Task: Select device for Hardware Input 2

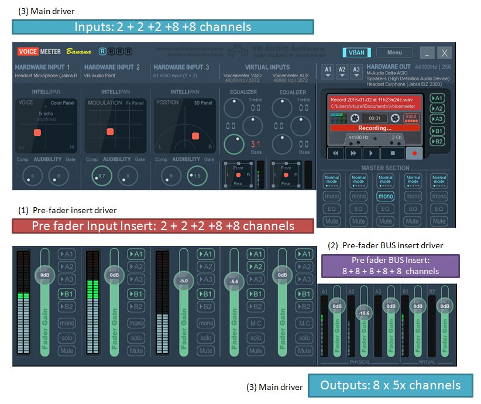Action: tap(99, 76)
